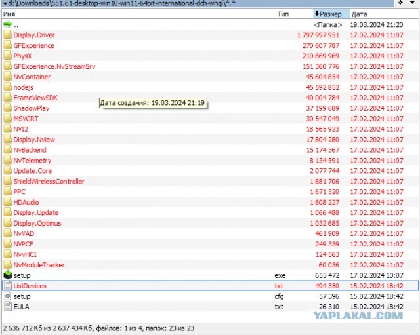Click the asterisk favorites button in path bar

[400, 3]
